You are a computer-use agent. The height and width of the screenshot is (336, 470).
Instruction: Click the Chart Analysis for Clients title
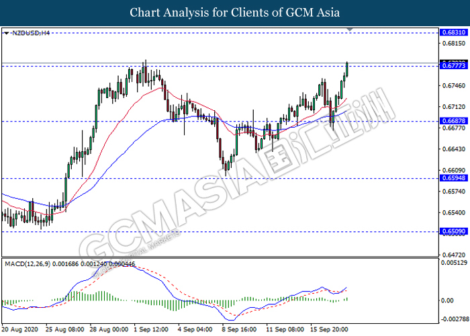pyautogui.click(x=235, y=13)
